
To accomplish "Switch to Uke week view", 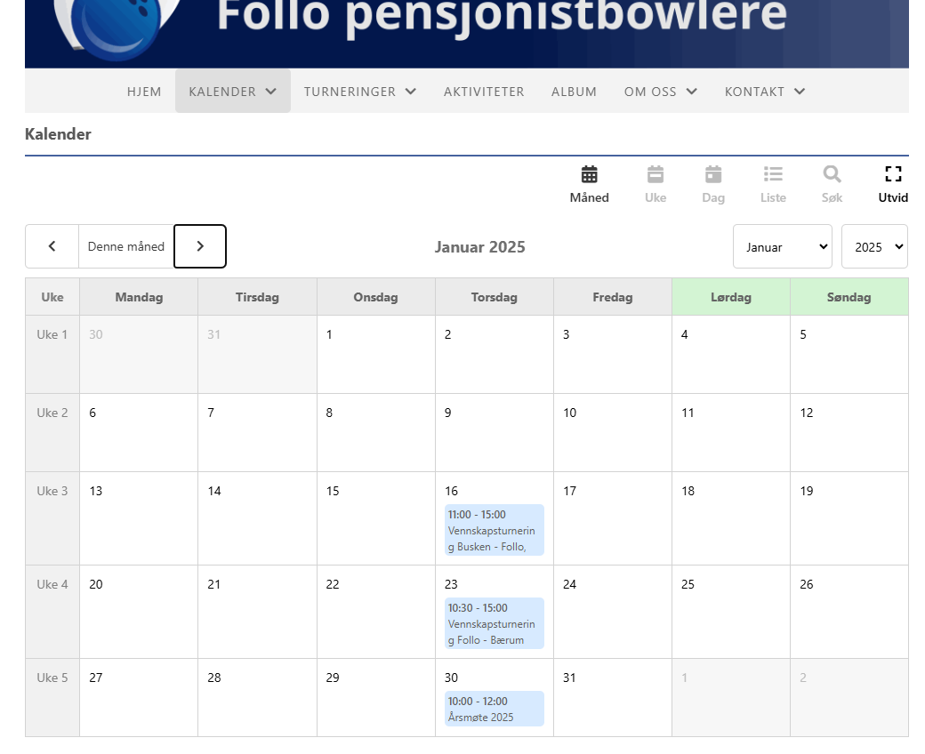I will coord(656,184).
